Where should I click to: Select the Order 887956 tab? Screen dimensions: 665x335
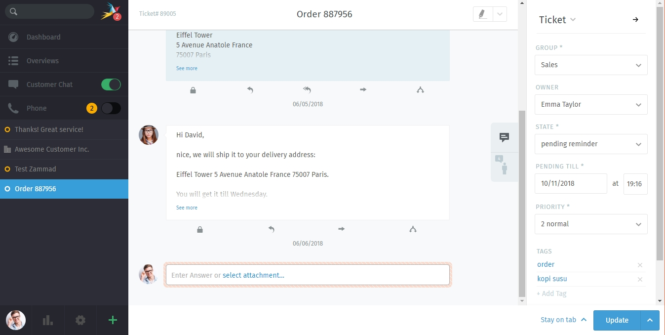64,189
